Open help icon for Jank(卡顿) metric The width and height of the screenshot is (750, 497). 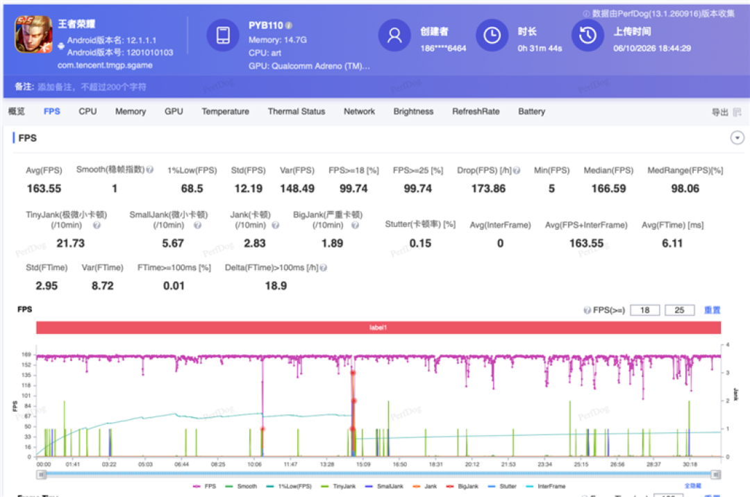[x=275, y=225]
